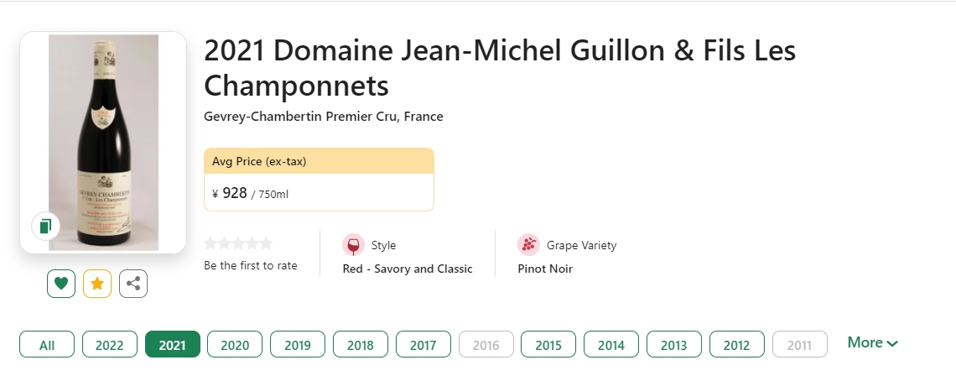Expand the More vintages dropdown
956x381 pixels.
872,342
